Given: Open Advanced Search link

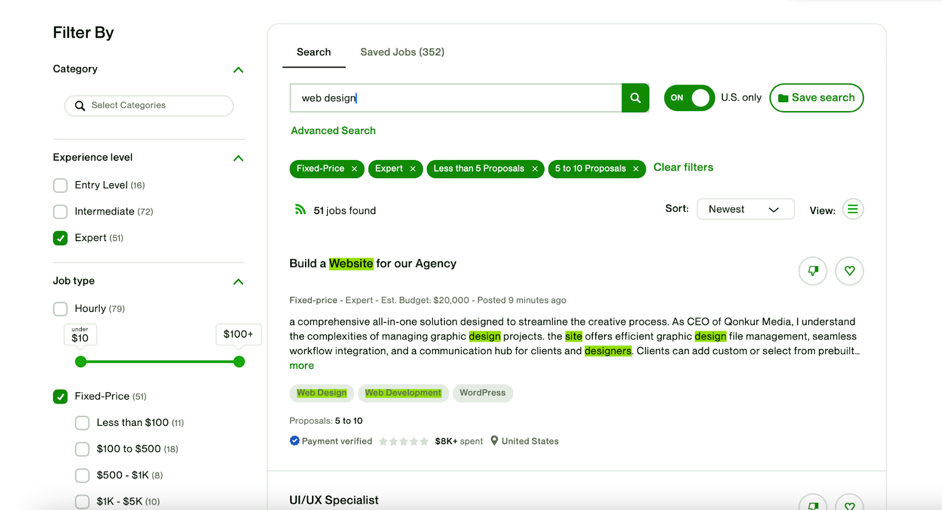Looking at the screenshot, I should pyautogui.click(x=333, y=131).
